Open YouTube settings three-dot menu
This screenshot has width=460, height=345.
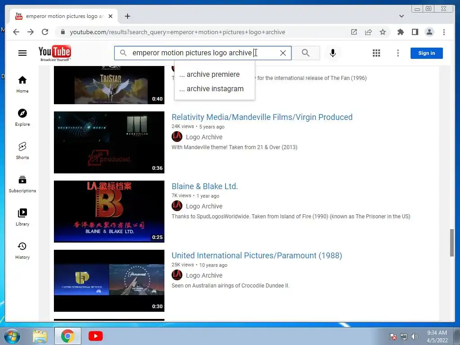398,53
